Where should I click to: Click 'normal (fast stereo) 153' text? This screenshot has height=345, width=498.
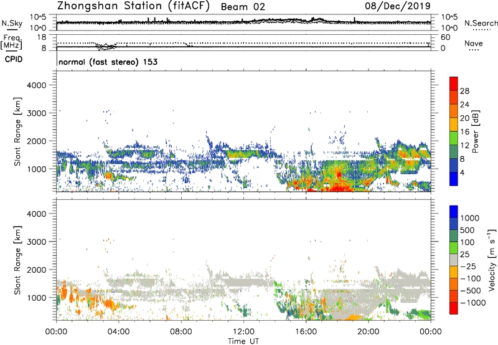108,62
